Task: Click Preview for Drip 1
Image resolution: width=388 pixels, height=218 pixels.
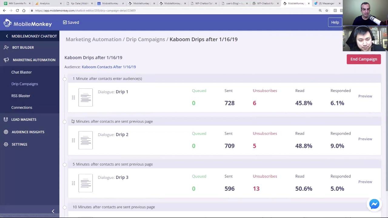Action: click(365, 96)
